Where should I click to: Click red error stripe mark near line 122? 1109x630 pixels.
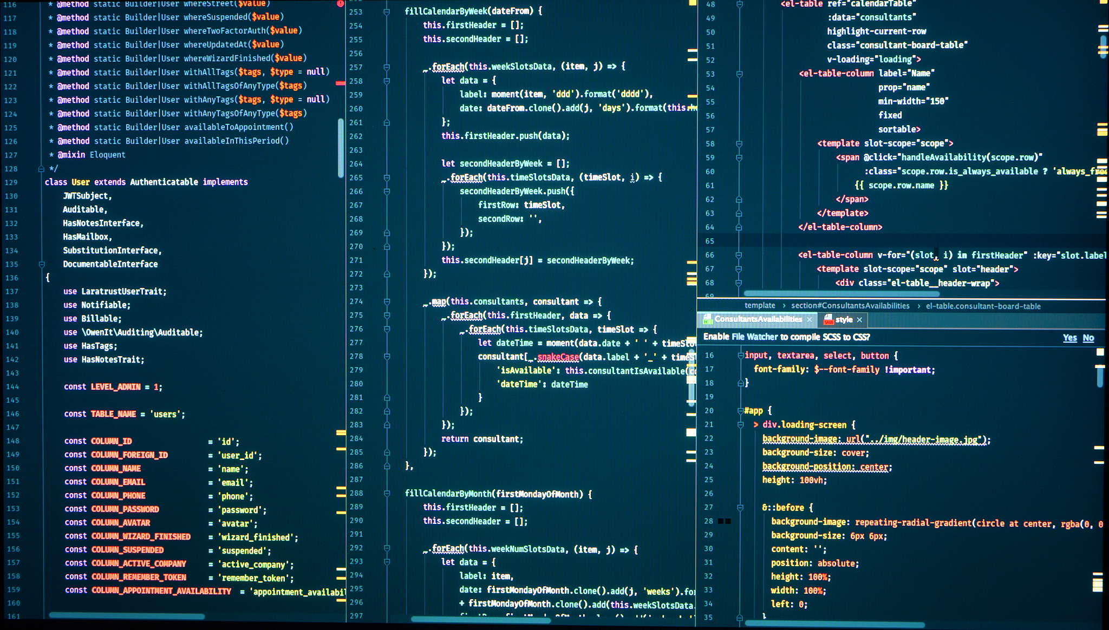340,83
